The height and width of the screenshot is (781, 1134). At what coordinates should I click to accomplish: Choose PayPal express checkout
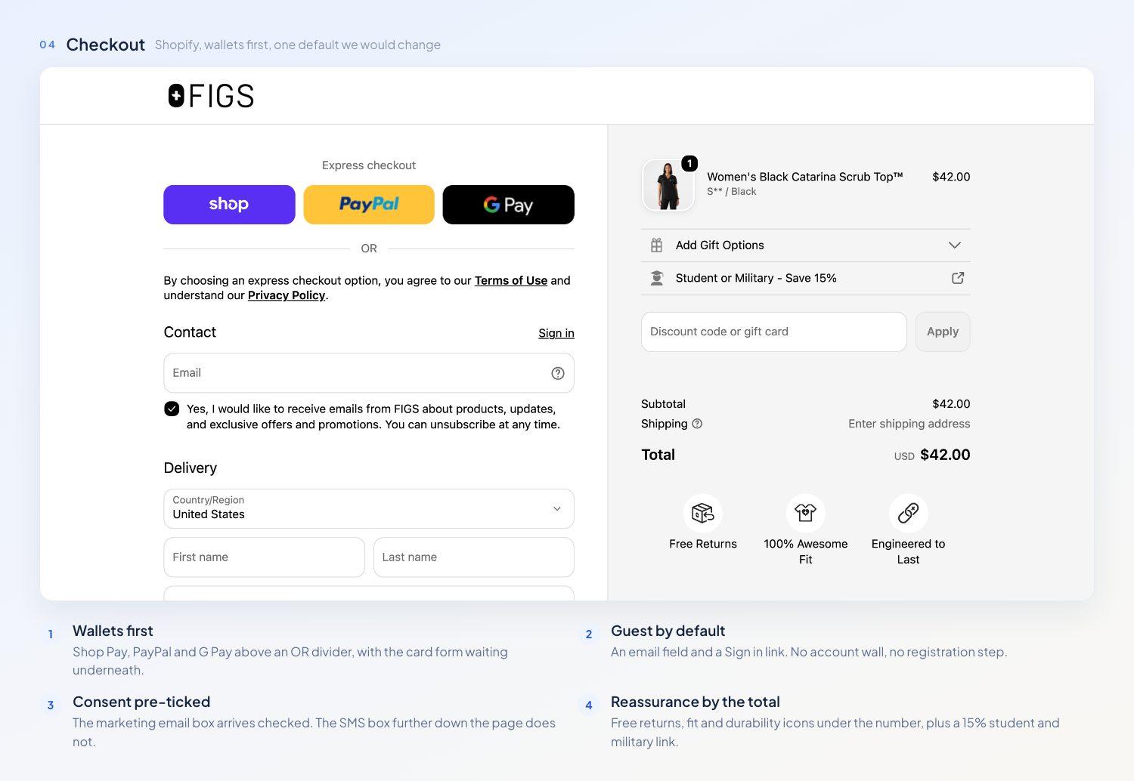[x=369, y=205]
